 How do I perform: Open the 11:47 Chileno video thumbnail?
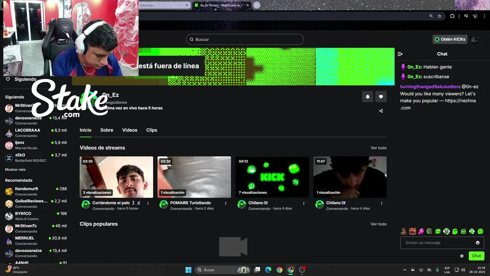tap(350, 177)
